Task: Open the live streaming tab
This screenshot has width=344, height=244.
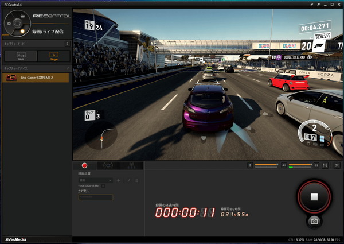Action: point(108,165)
